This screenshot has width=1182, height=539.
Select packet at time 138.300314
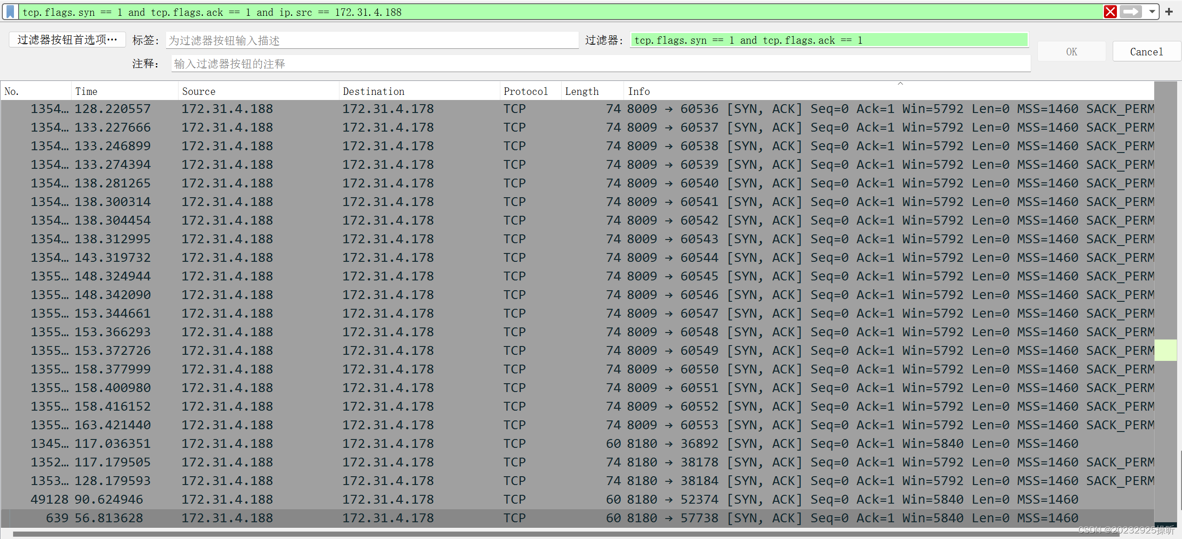(x=577, y=202)
